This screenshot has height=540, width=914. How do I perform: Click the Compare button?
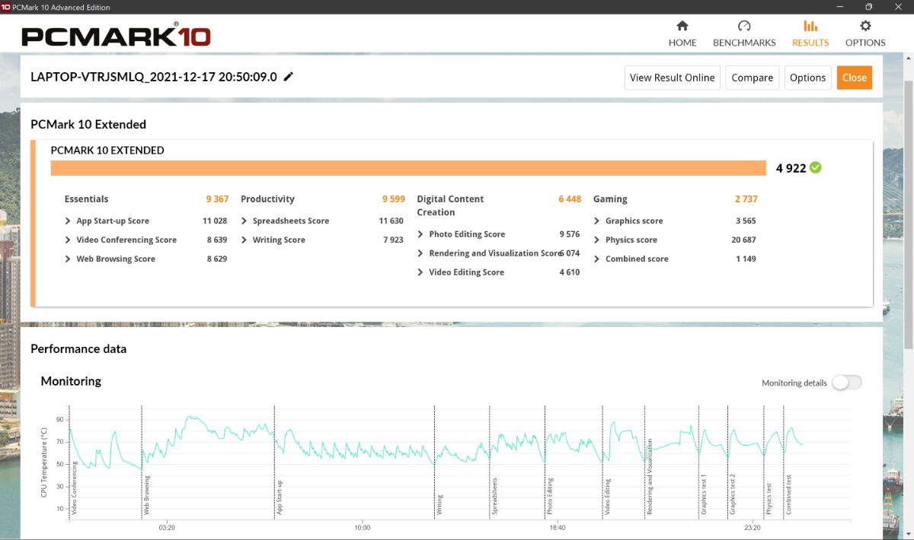752,78
